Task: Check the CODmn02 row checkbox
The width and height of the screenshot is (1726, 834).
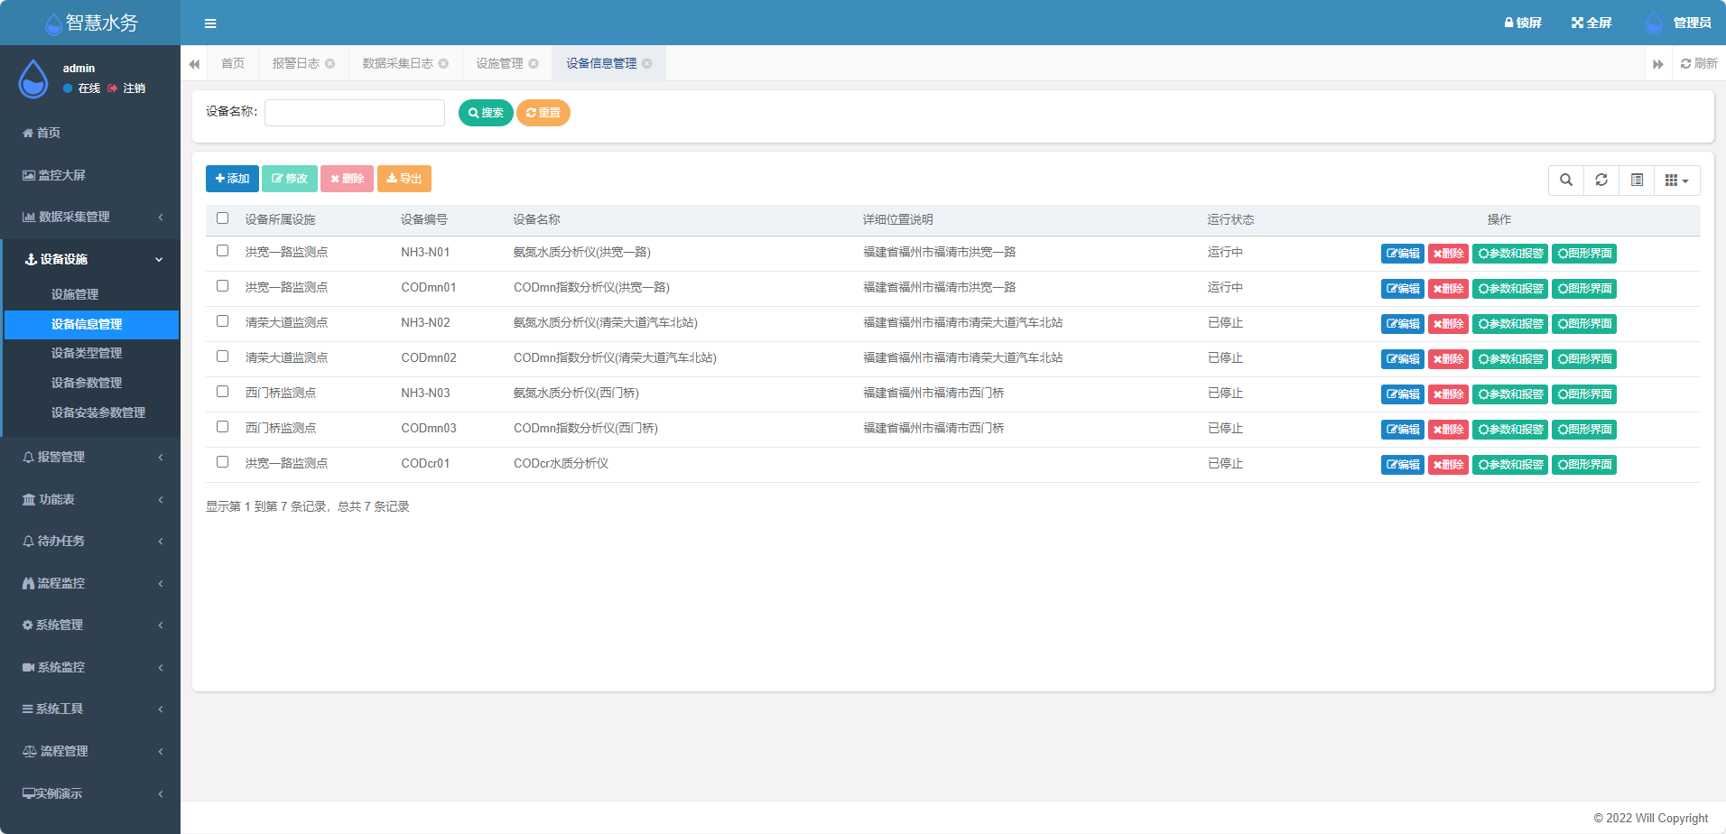Action: pos(223,357)
